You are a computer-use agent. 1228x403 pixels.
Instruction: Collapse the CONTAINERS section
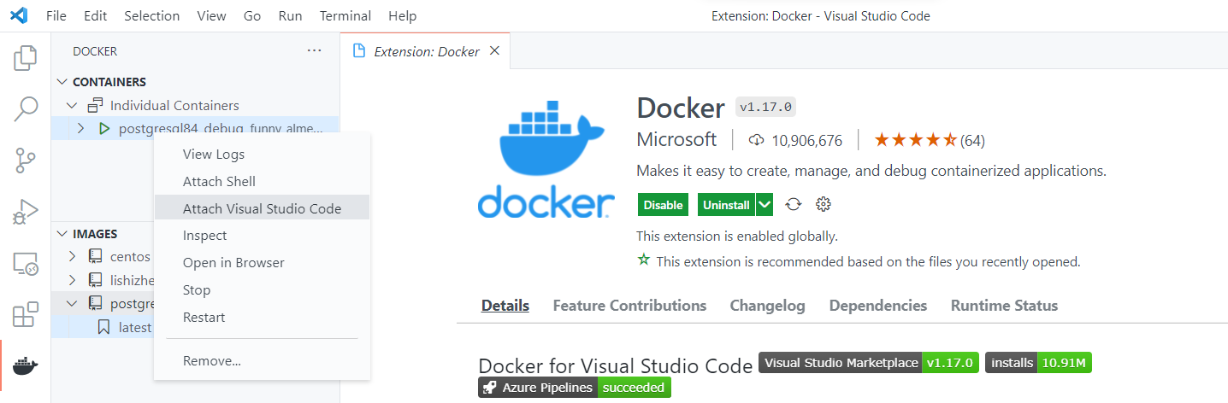coord(62,82)
